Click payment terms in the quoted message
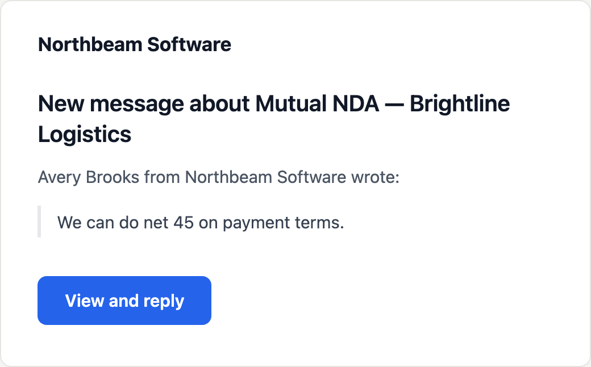The image size is (591, 367). tap(284, 223)
